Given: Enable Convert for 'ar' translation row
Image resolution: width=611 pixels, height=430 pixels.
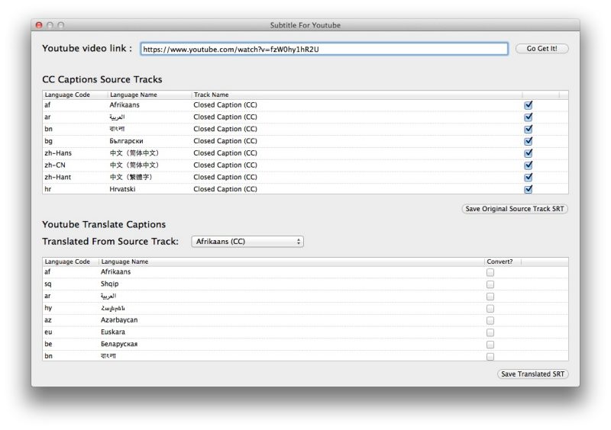Looking at the screenshot, I should coord(490,297).
